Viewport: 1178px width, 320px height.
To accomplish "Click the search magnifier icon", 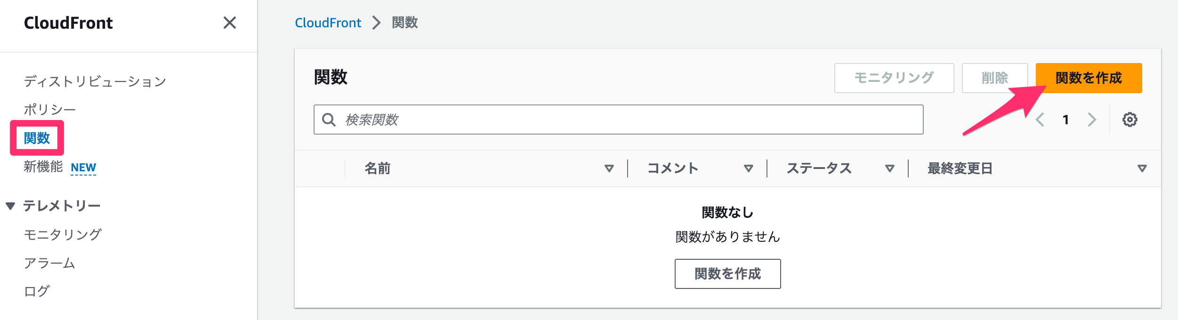I will (330, 121).
